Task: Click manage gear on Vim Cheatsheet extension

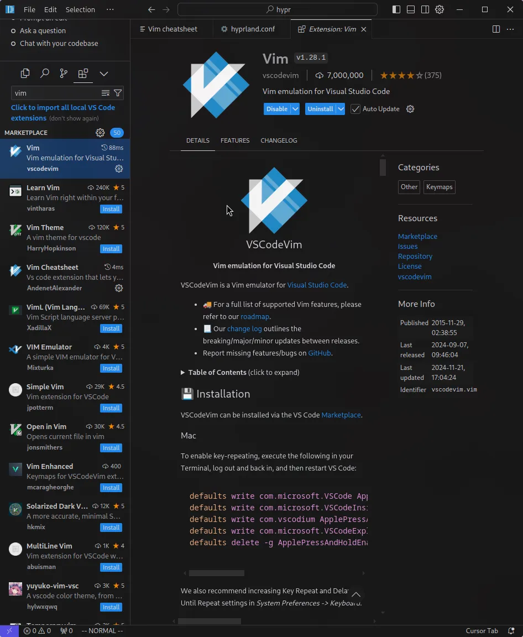Action: [x=118, y=288]
